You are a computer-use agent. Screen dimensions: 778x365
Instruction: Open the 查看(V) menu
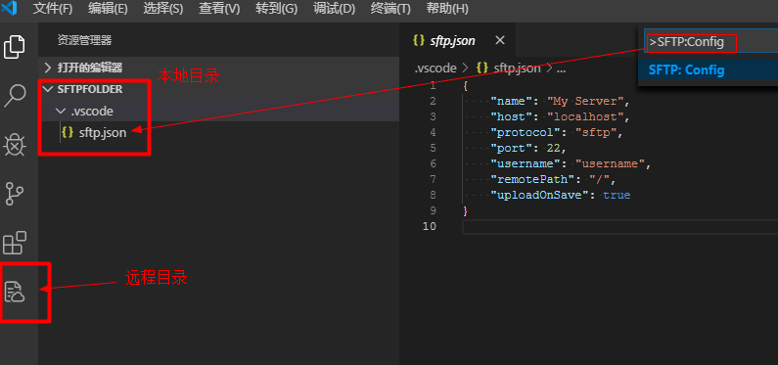219,9
